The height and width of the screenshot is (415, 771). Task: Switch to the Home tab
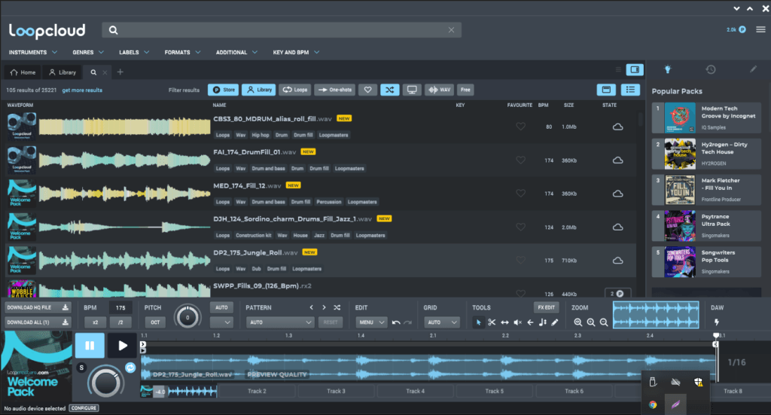[x=23, y=72]
